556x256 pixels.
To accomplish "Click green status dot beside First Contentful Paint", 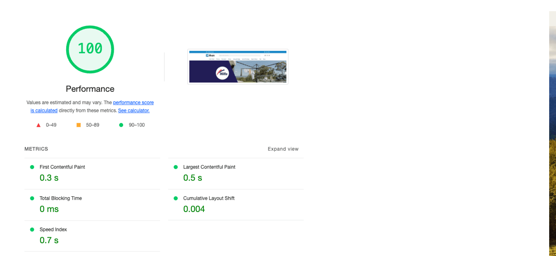I will click(32, 167).
